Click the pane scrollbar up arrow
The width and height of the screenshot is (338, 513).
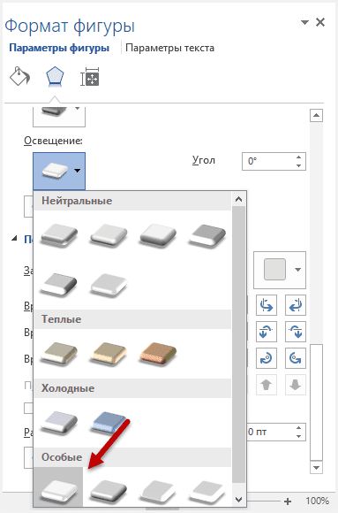pos(316,115)
